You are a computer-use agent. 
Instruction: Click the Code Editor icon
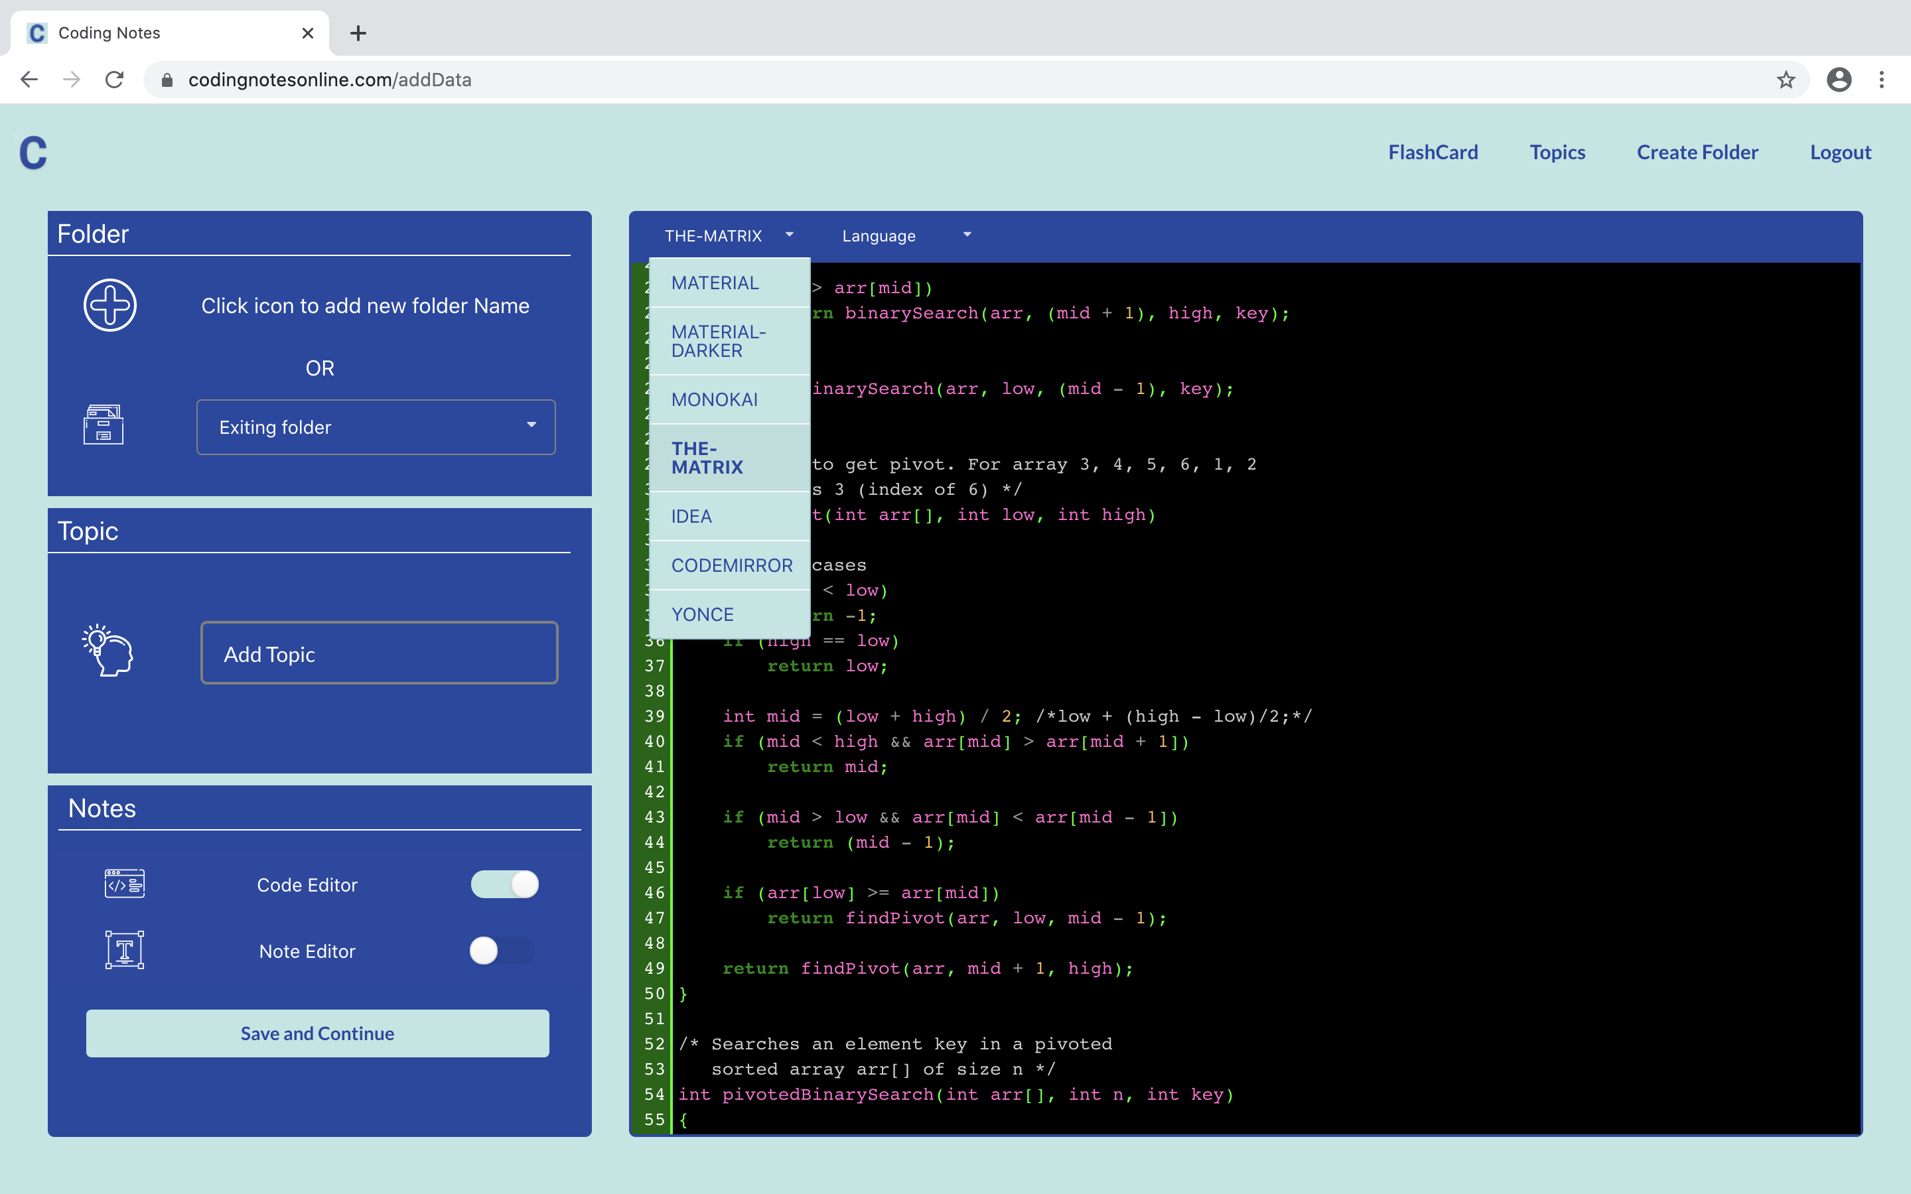tap(123, 884)
